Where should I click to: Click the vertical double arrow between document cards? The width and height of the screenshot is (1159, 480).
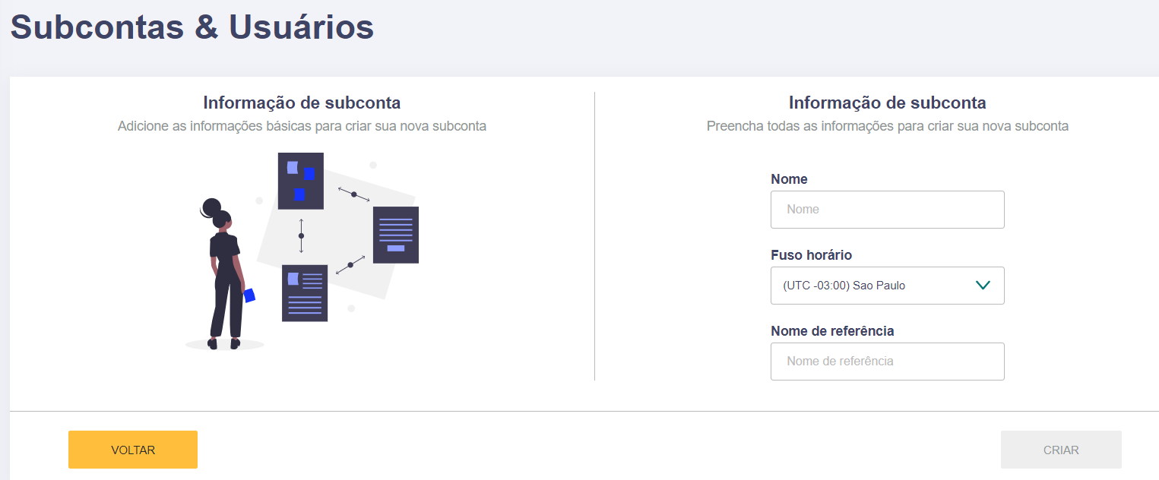click(301, 235)
